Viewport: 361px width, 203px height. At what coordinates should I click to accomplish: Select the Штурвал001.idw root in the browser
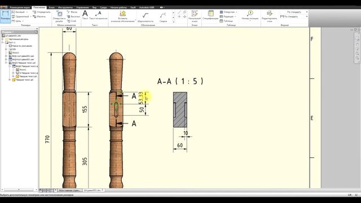pyautogui.click(x=11, y=36)
